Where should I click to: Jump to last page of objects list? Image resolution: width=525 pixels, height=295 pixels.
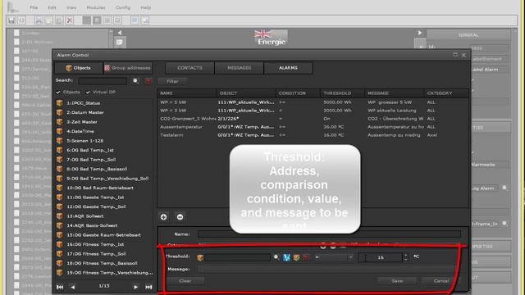(x=148, y=287)
